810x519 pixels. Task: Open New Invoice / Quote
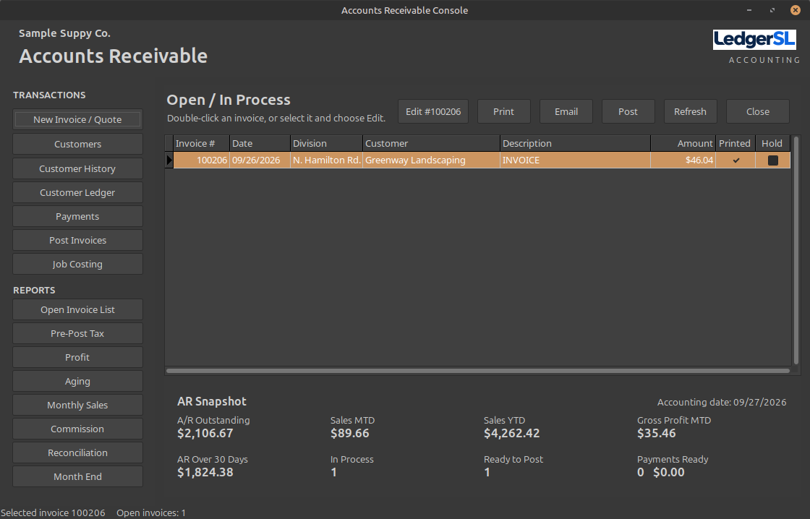(x=77, y=119)
